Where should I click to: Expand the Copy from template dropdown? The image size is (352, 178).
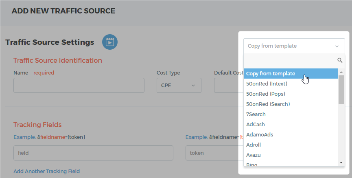coord(294,46)
